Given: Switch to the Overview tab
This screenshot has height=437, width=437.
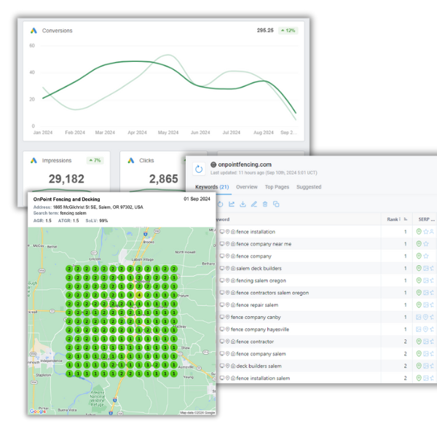Looking at the screenshot, I should 247,187.
